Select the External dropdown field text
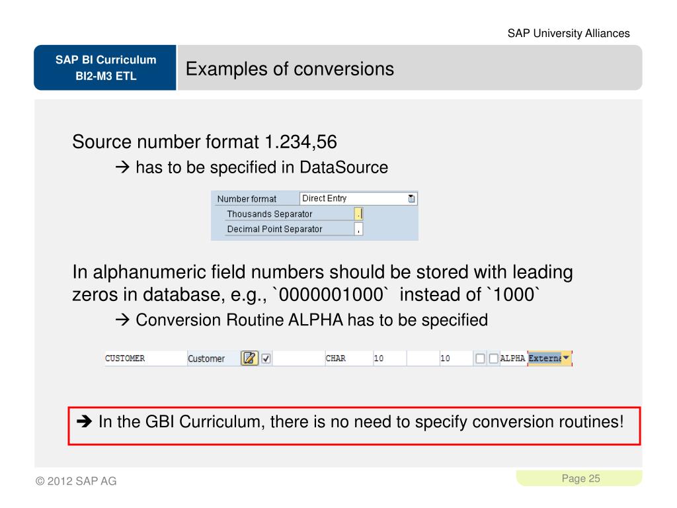677x508 pixels. coord(545,358)
